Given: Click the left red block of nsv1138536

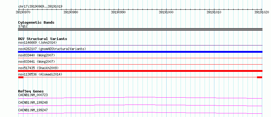Looking at the screenshot, I should (x=21, y=77).
